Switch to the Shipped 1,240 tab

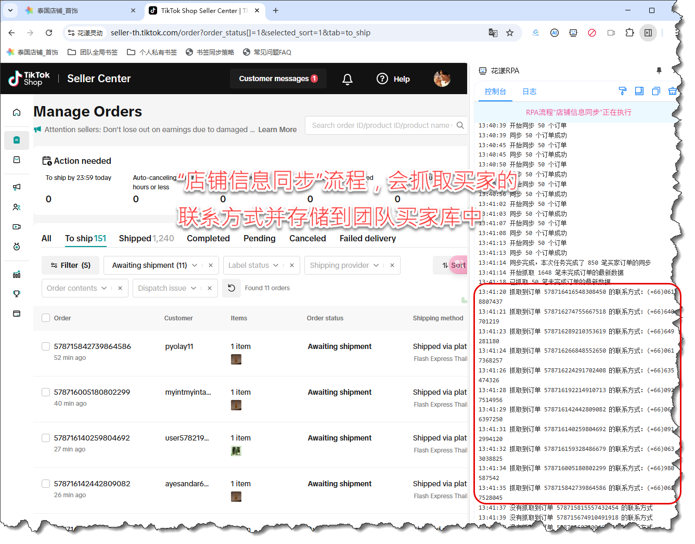(x=146, y=238)
